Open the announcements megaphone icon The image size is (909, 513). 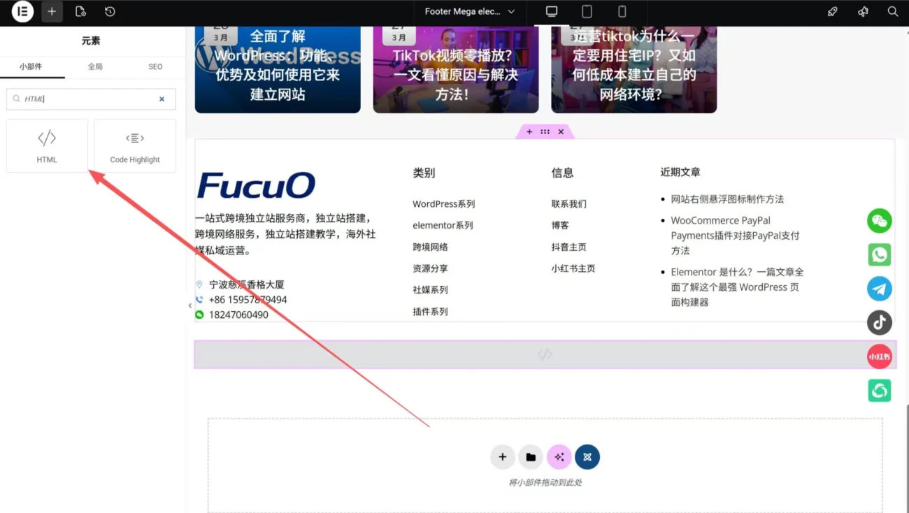click(863, 11)
